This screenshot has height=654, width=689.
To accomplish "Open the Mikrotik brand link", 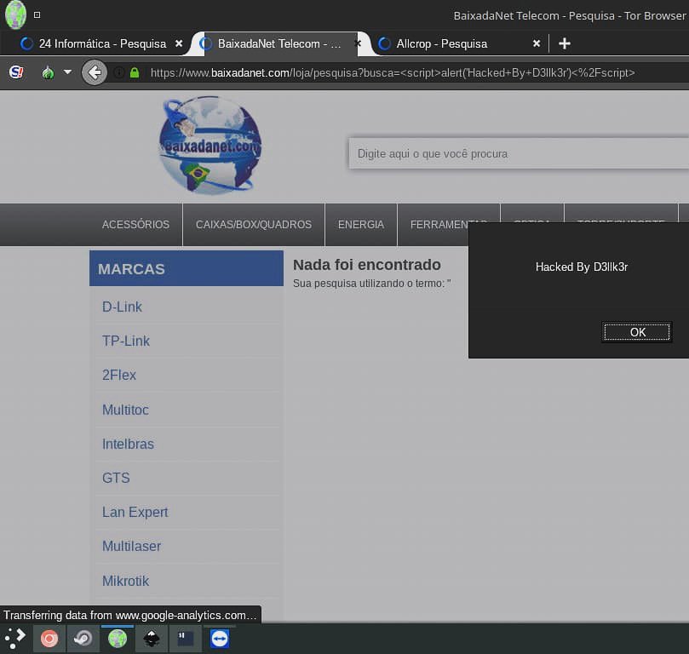I will coord(126,581).
